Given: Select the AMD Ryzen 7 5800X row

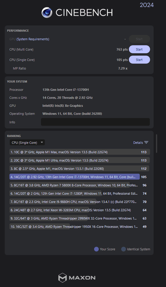Looking at the screenshot, I should coord(80,185).
